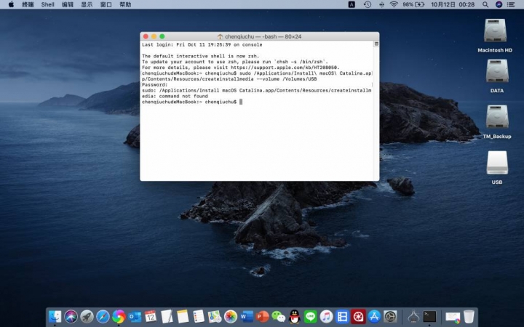
Task: Minimize the Terminal window with yellow button
Action: 154,36
